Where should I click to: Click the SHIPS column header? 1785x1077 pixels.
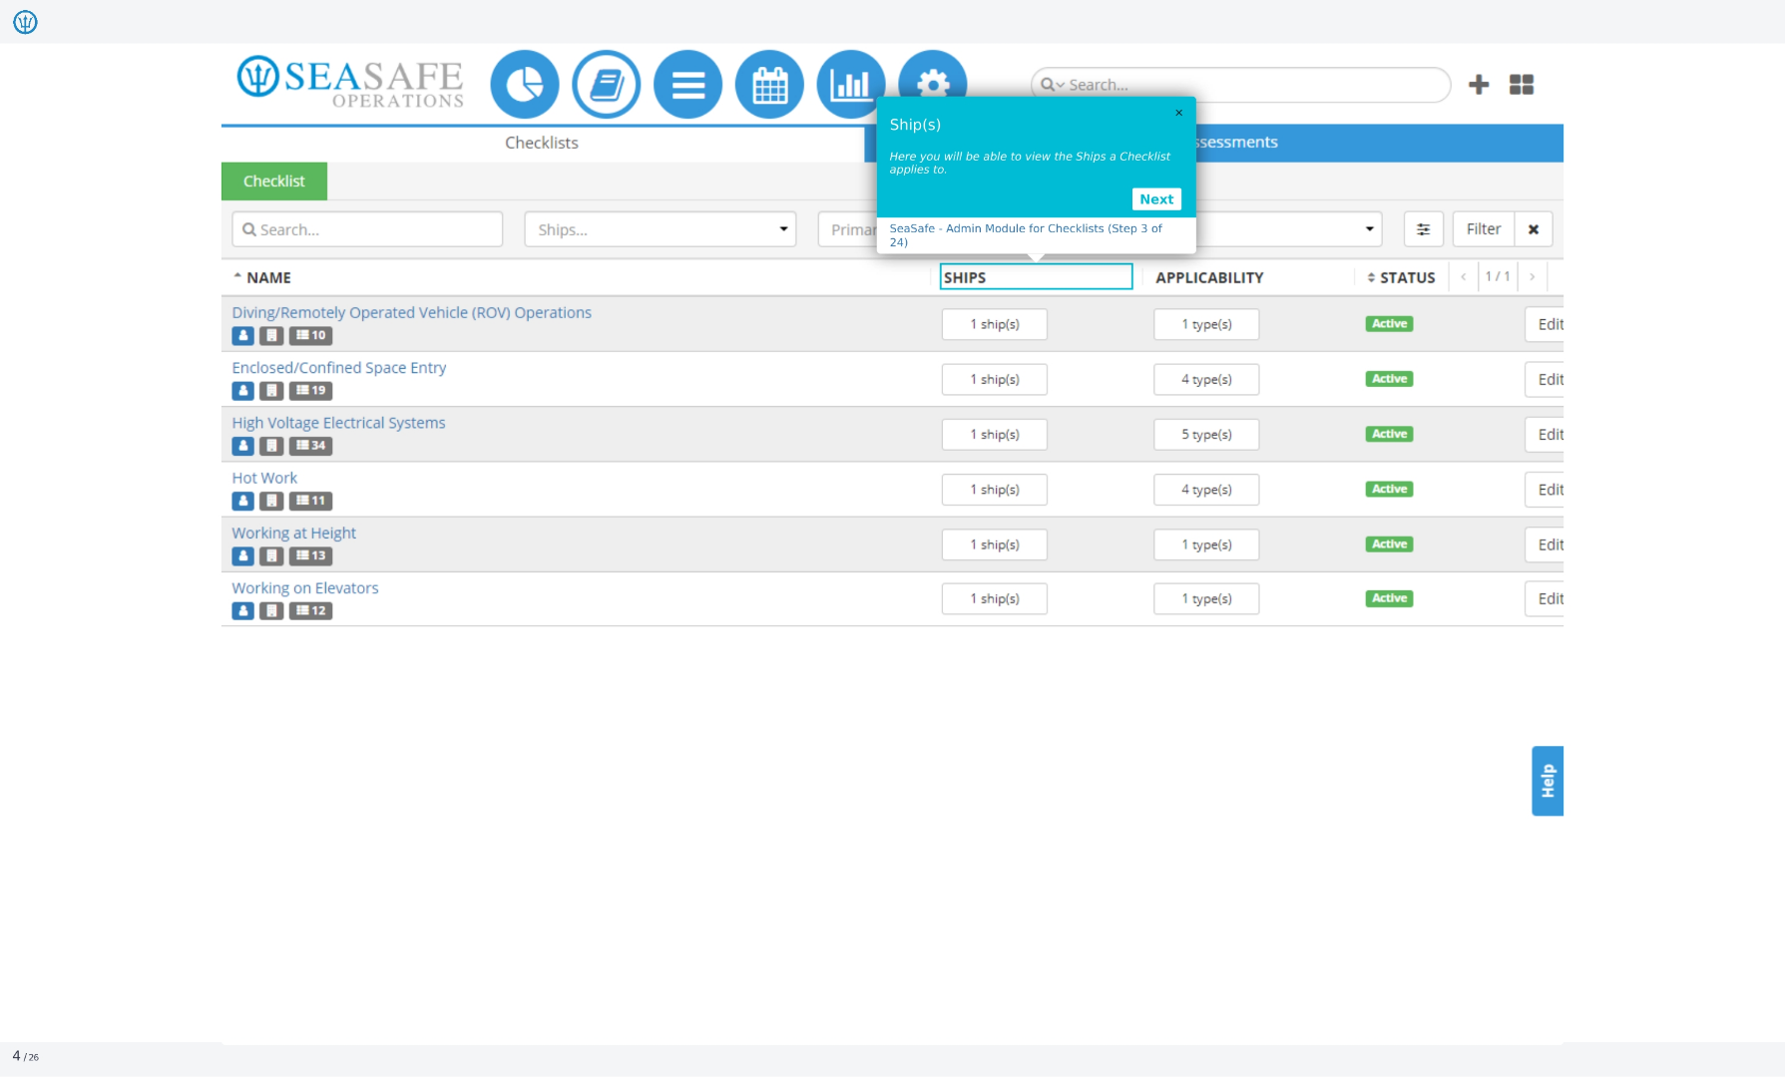point(1036,277)
